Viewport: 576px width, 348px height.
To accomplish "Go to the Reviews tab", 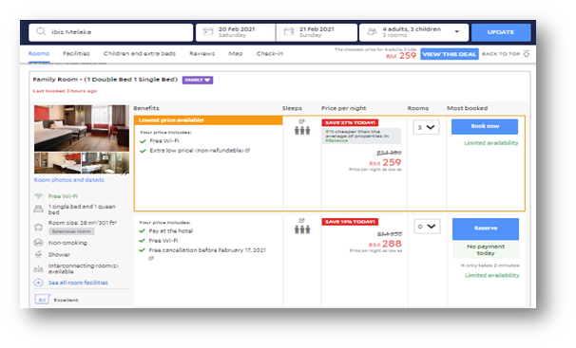I will (202, 53).
